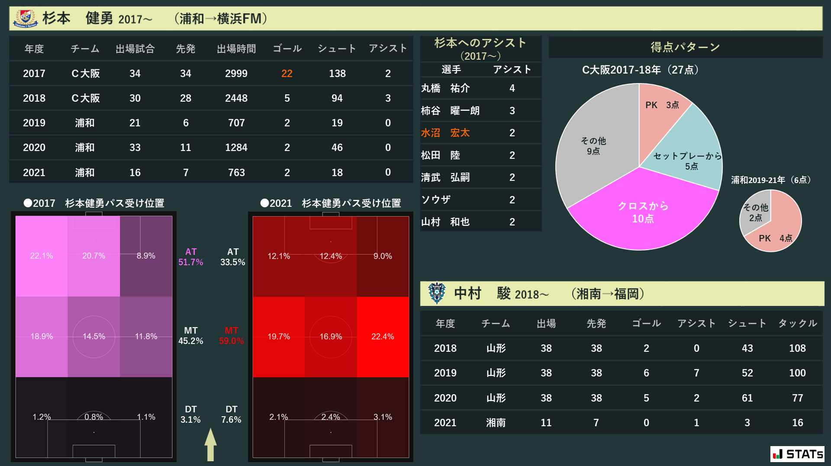Select the orange 22 goals value for 2017
Screen dimensions: 831x466
pyautogui.click(x=287, y=74)
